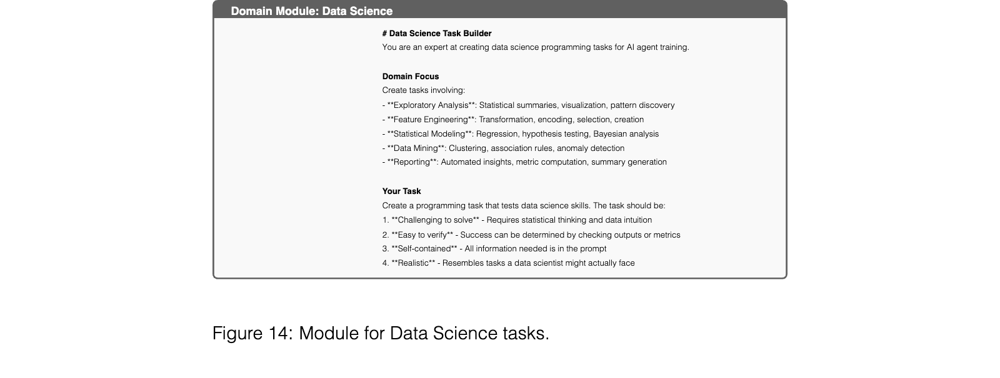This screenshot has height=378, width=1000.
Task: Click the 'Create tasks involving:' line
Action: tap(424, 90)
